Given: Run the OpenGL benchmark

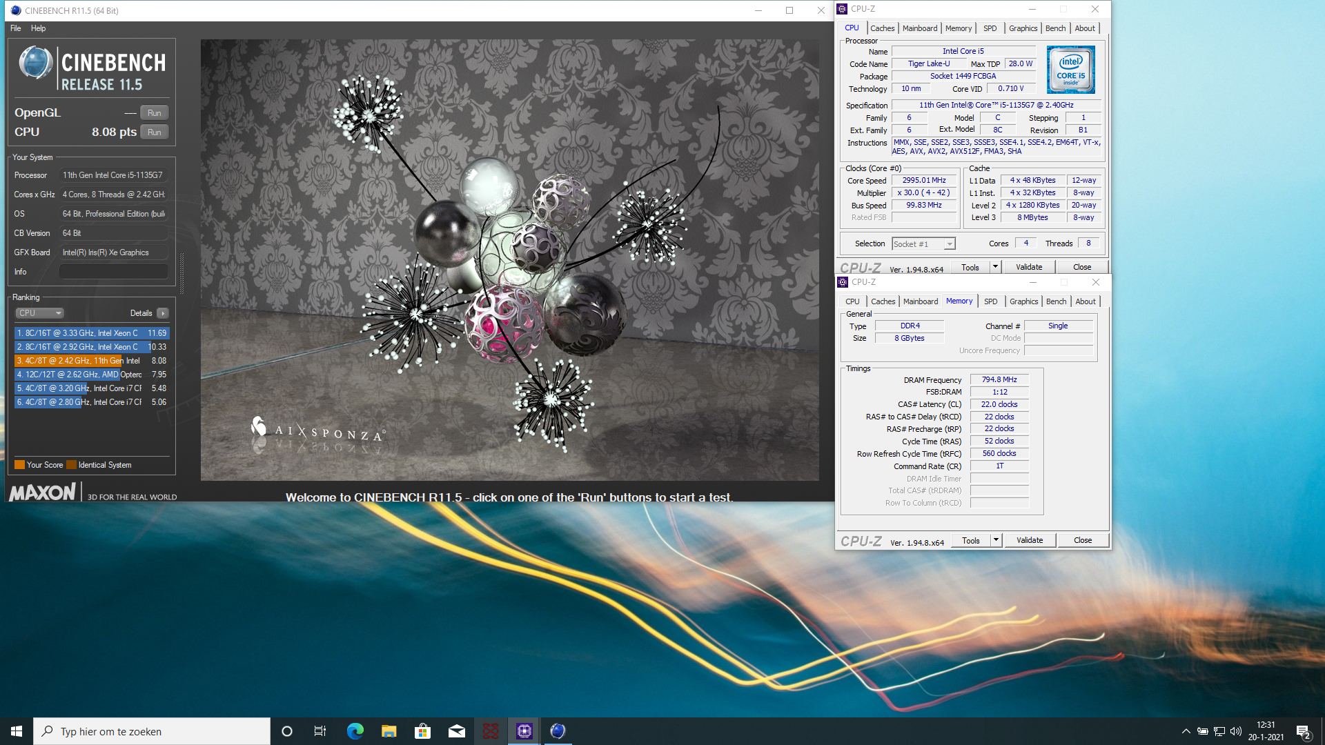Looking at the screenshot, I should tap(155, 112).
